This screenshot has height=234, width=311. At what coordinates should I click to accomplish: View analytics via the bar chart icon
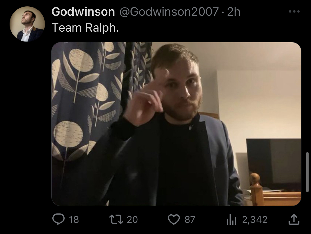coord(232,220)
